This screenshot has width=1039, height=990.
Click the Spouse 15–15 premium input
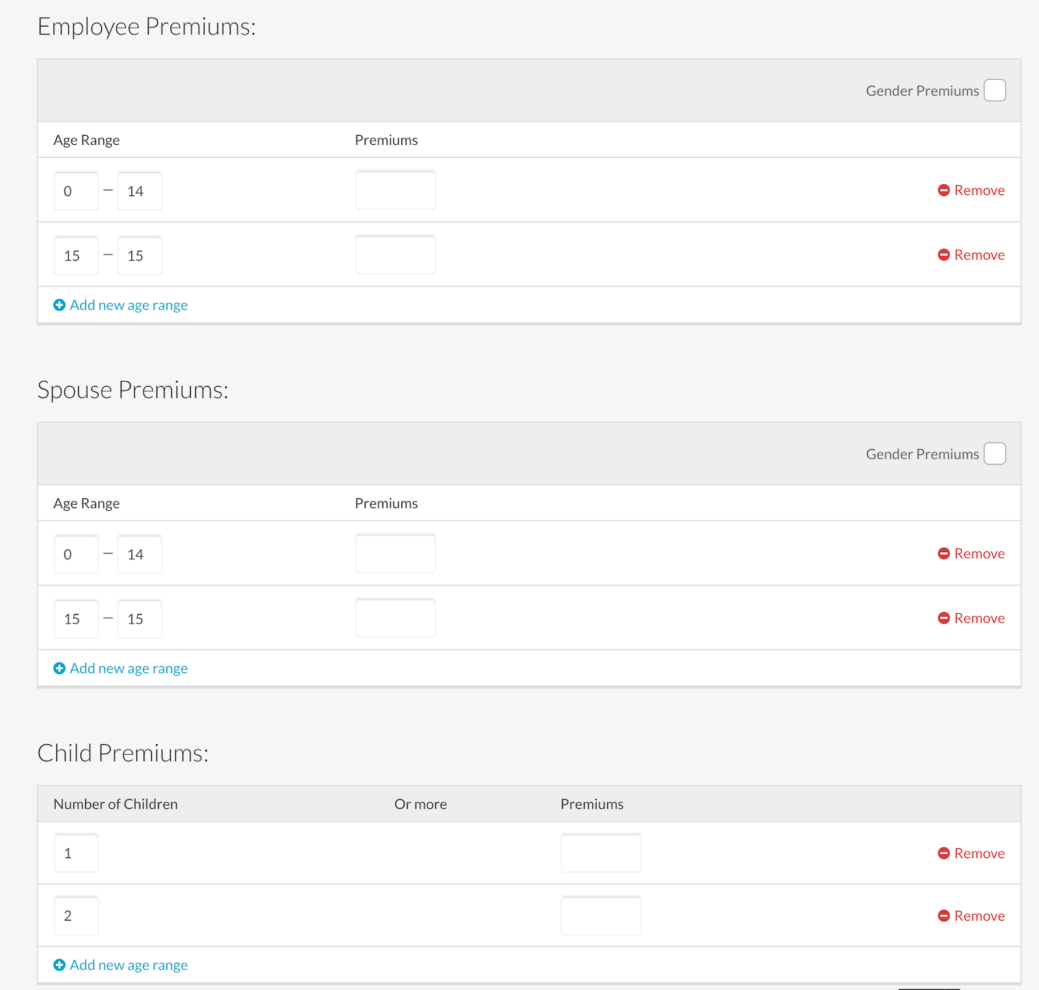(395, 618)
